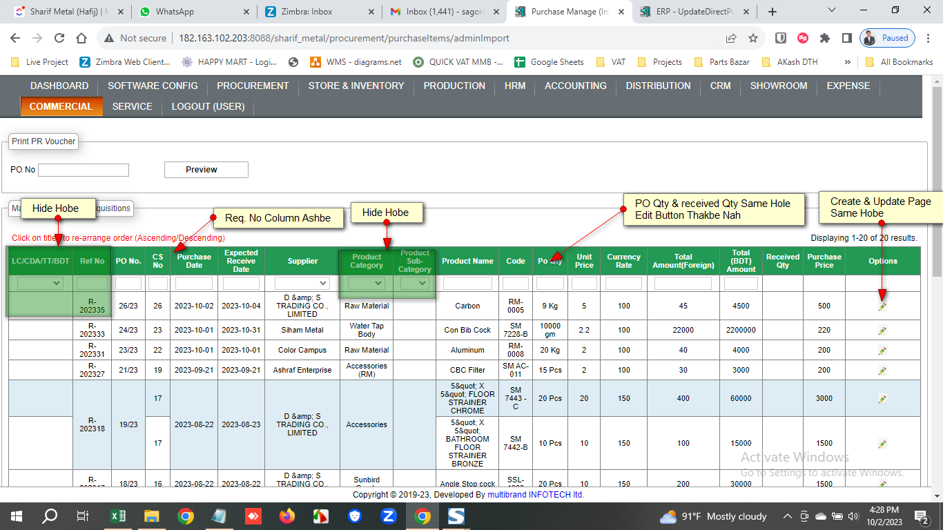Switch to the WhatsApp browser tab

coord(175,12)
